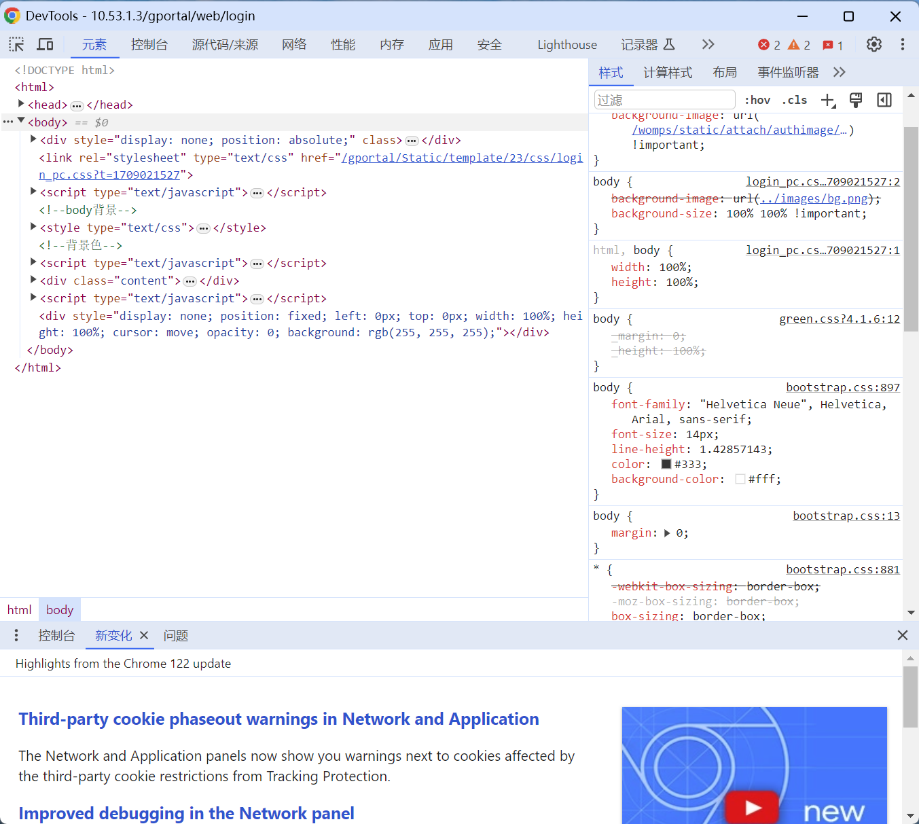Expand the div with display none absolute

pos(33,139)
